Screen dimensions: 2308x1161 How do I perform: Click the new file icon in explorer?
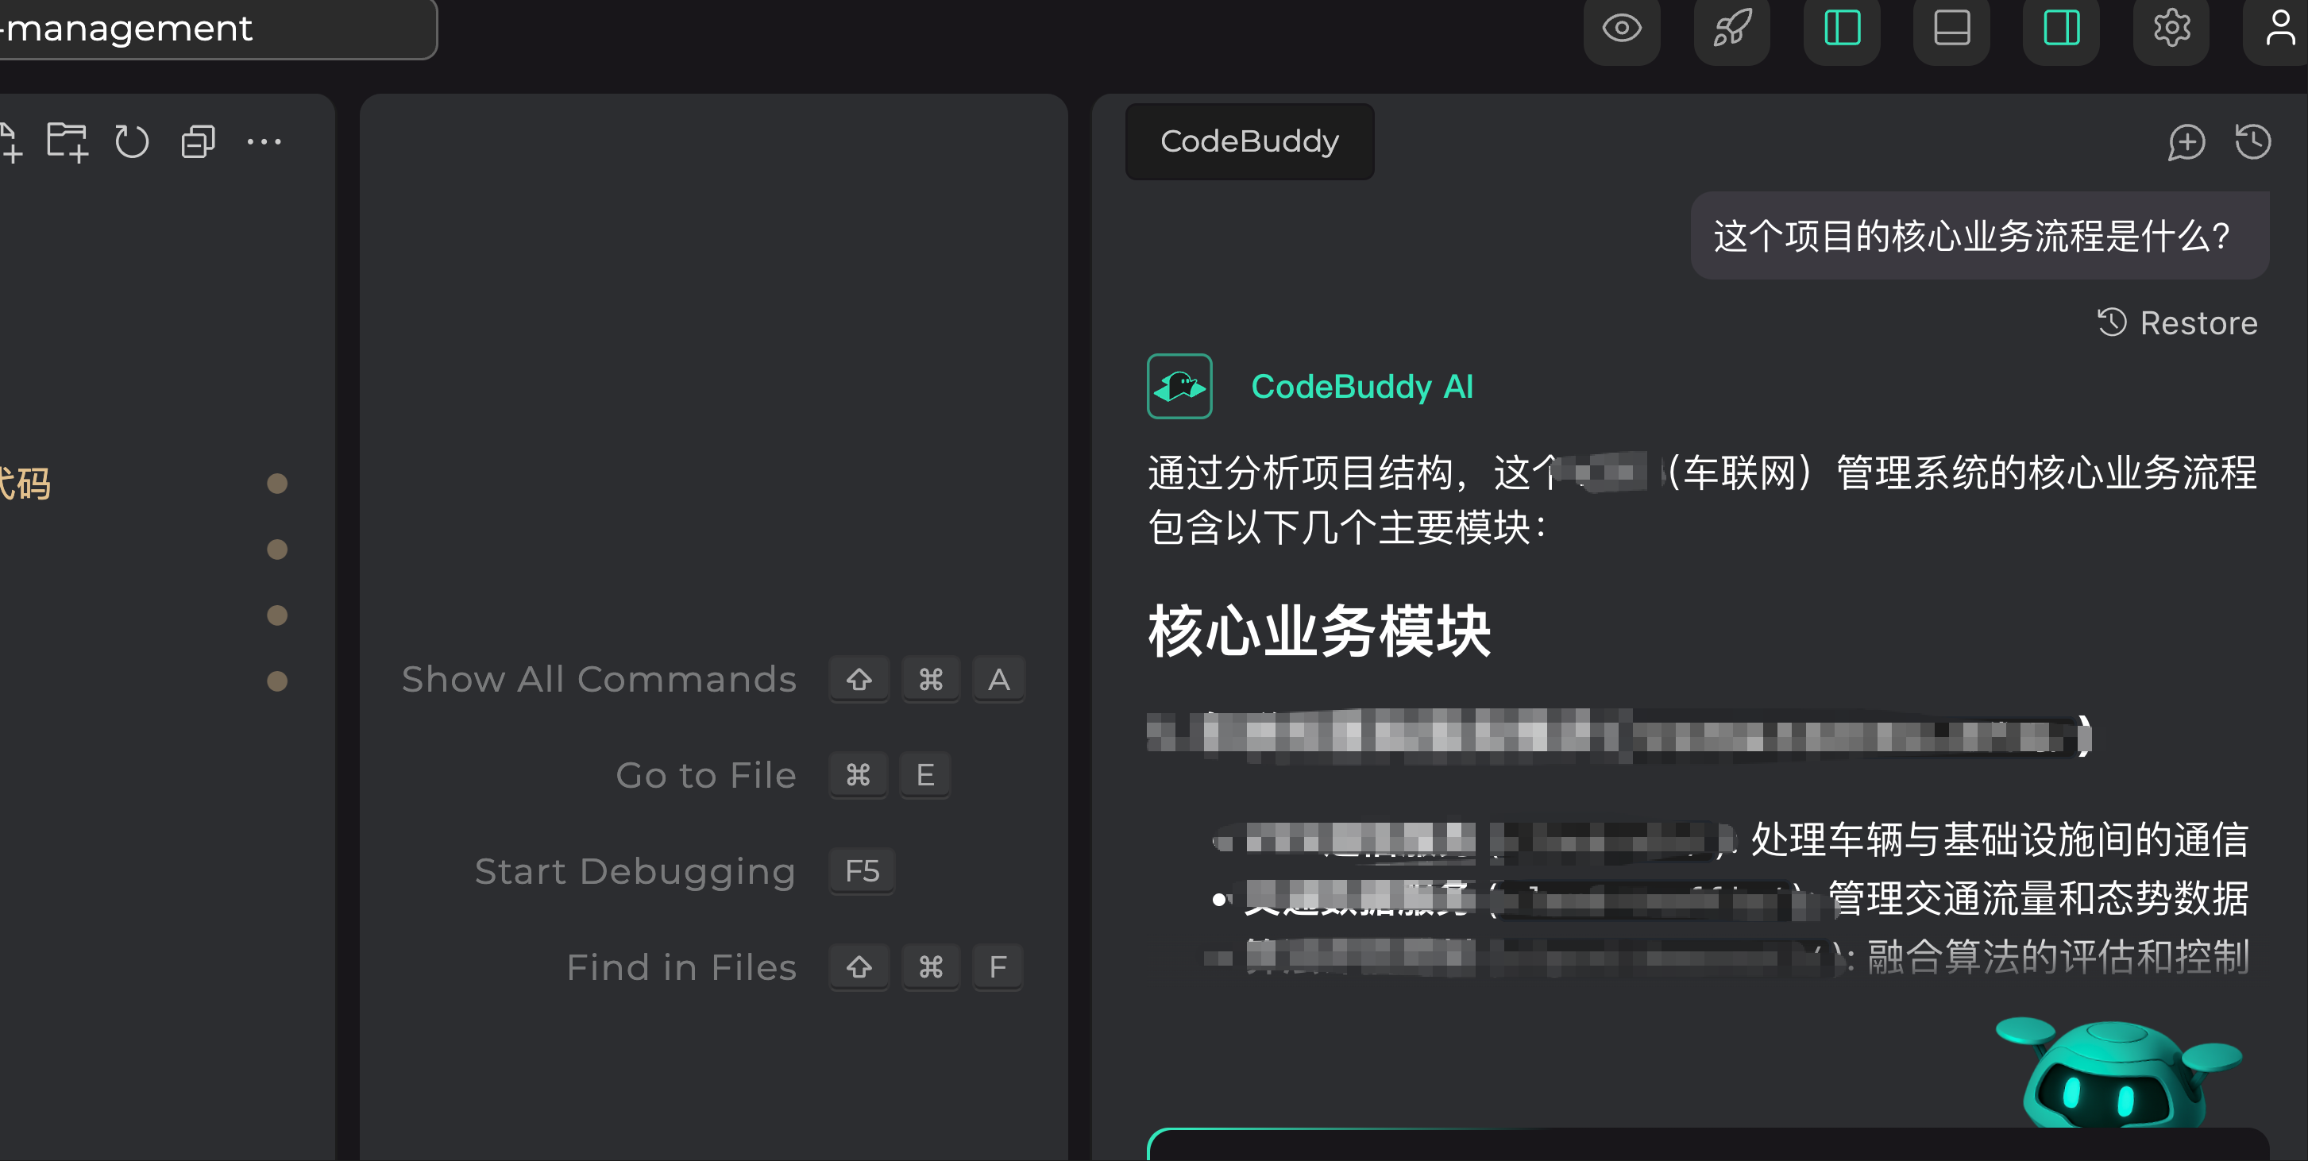click(11, 142)
